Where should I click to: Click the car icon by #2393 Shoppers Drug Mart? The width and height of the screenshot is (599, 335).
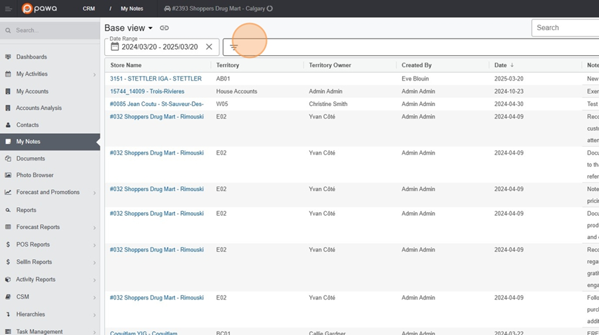(x=167, y=9)
